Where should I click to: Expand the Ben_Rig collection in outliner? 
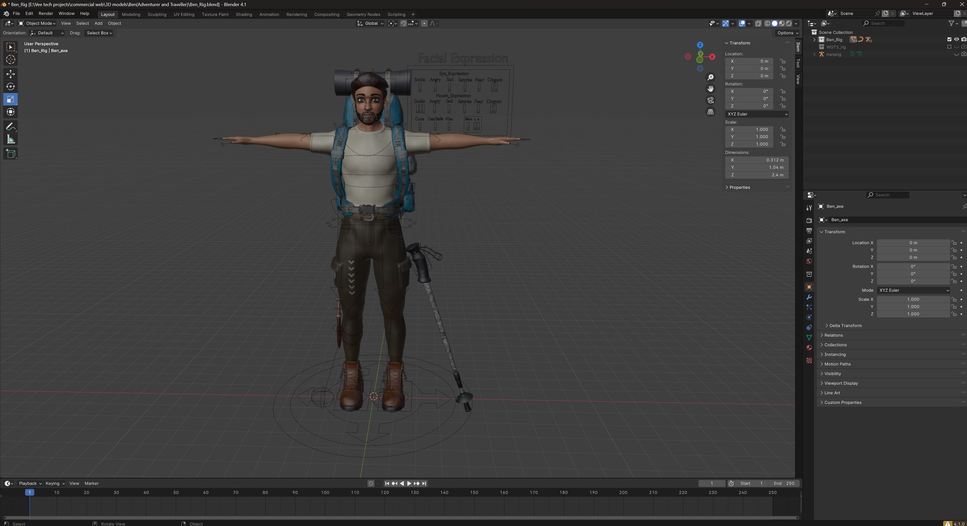tap(814, 39)
